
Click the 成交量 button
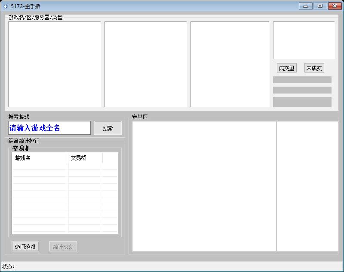286,68
